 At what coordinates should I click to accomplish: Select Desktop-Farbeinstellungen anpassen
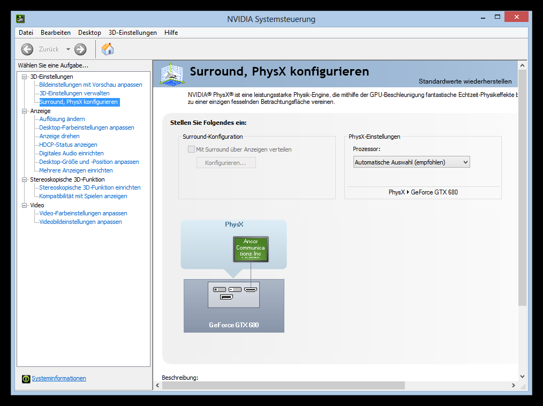coord(87,127)
